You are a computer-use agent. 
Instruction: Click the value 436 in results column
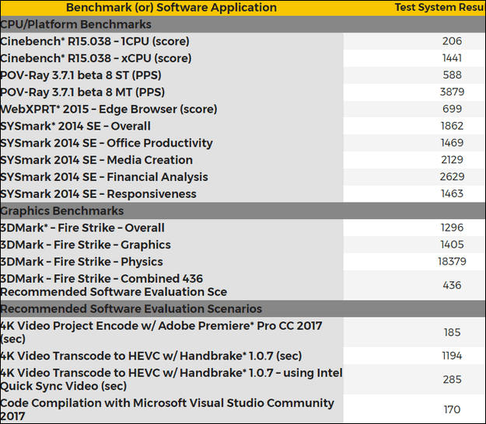[x=452, y=285]
